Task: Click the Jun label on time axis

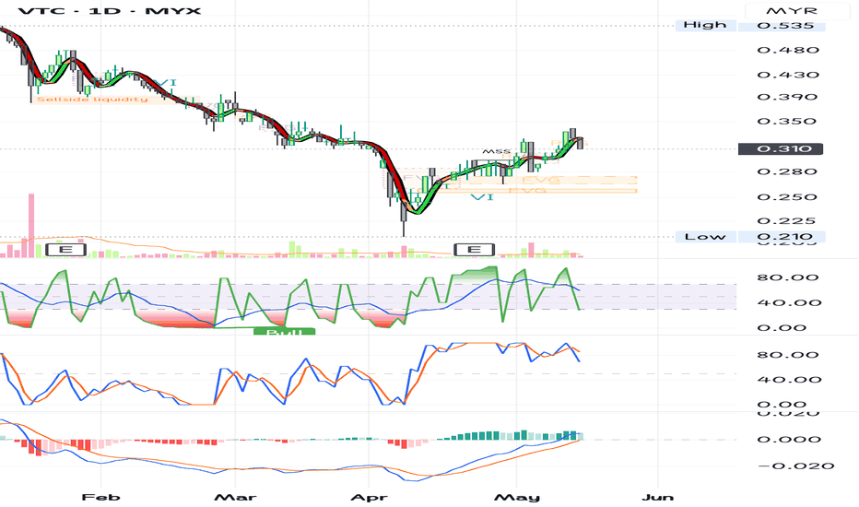Action: coord(657,497)
